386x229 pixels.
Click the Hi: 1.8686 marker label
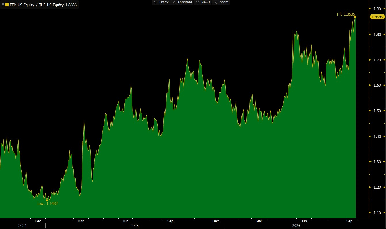[346, 14]
